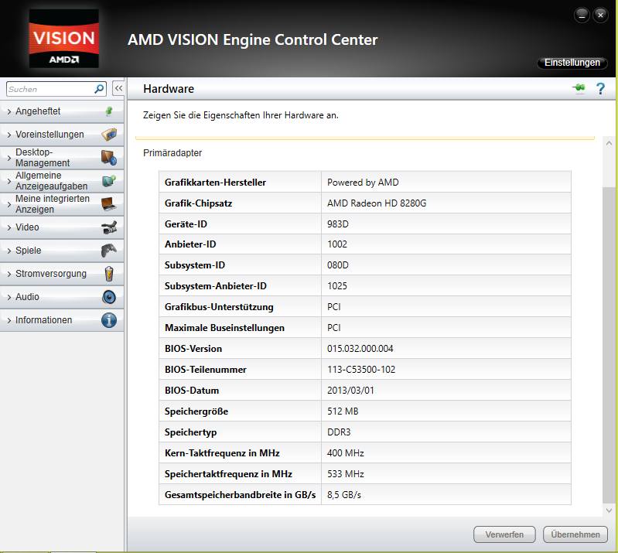This screenshot has width=618, height=553.
Task: Open the Einstellungen menu
Action: [572, 63]
